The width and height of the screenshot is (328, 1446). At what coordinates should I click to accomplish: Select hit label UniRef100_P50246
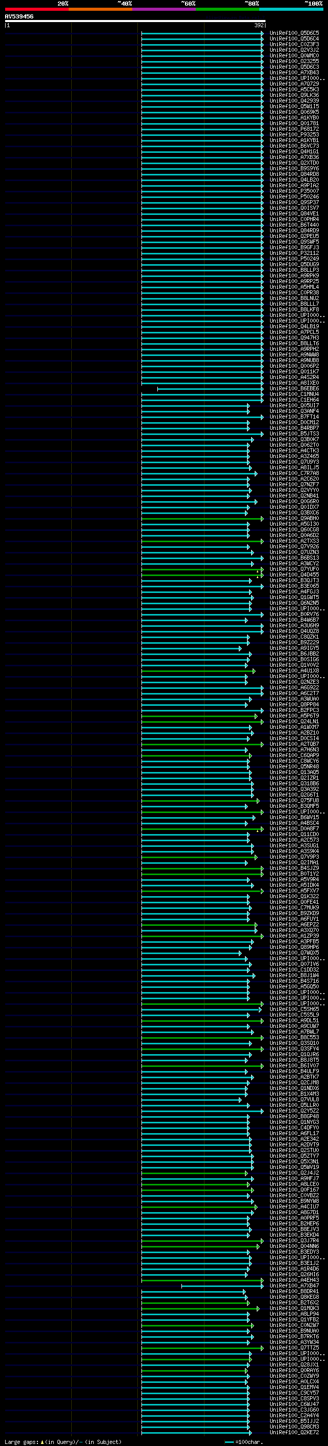pyautogui.click(x=294, y=197)
